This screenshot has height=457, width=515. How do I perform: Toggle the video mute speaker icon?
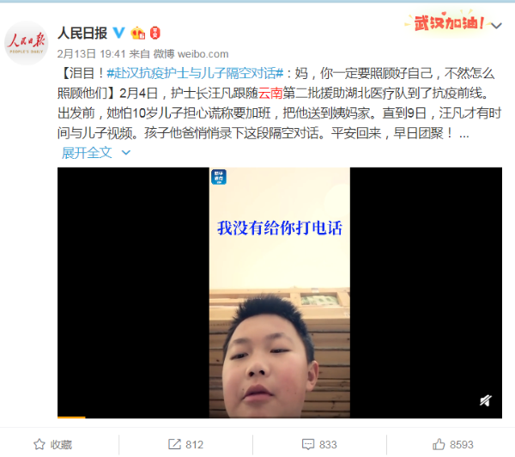pos(486,400)
